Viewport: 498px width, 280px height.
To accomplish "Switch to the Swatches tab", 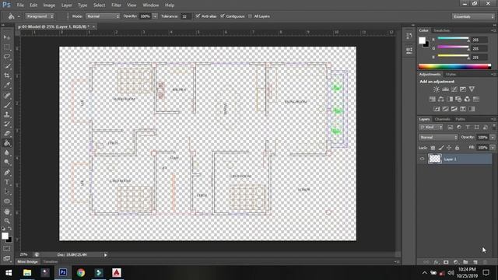I will pos(442,30).
